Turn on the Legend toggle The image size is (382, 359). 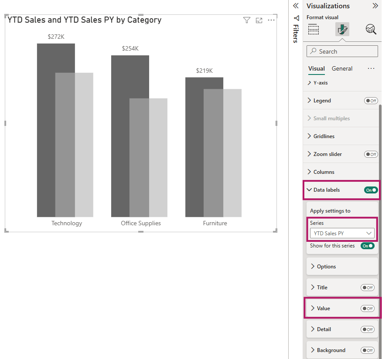coord(371,101)
